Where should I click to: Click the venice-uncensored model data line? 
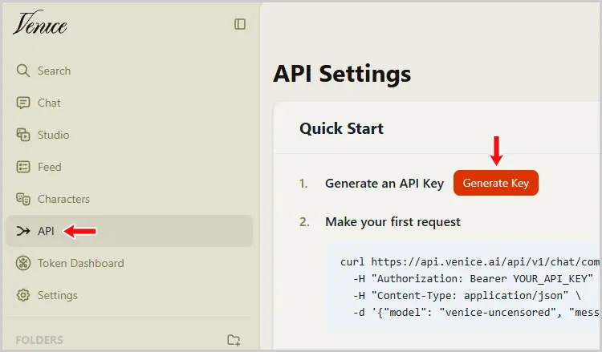point(476,313)
